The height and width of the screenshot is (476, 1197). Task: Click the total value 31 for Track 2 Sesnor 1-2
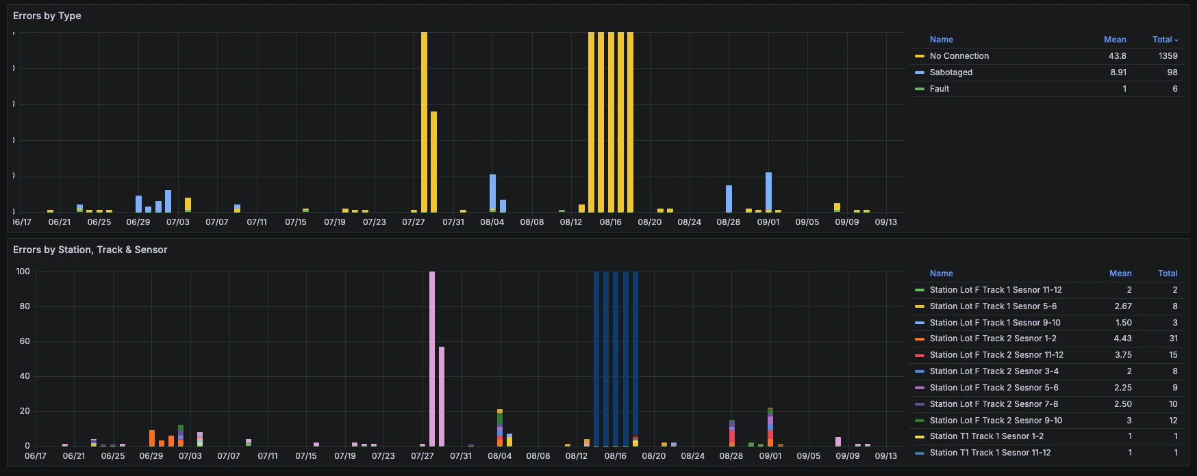point(1173,339)
